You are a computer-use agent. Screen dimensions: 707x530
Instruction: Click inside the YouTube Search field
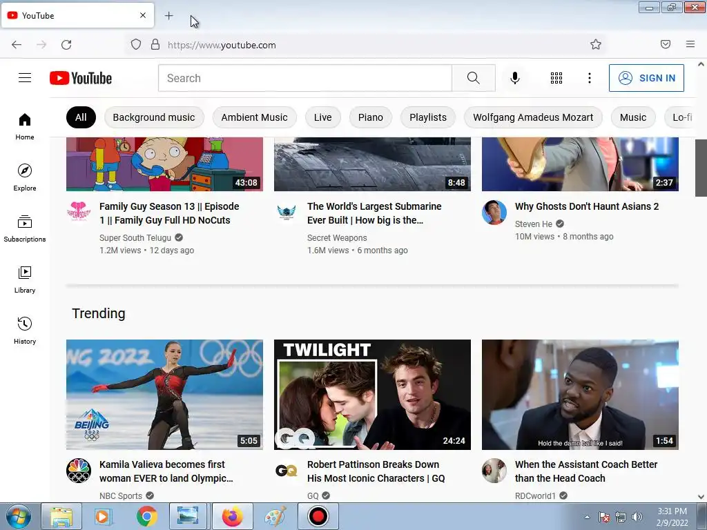point(305,78)
